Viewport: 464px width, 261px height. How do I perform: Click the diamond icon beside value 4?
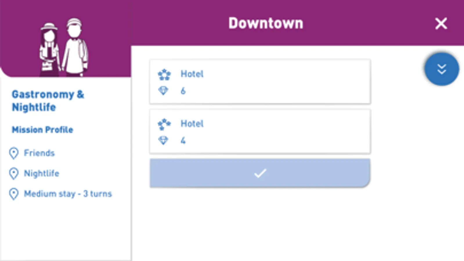tap(163, 141)
